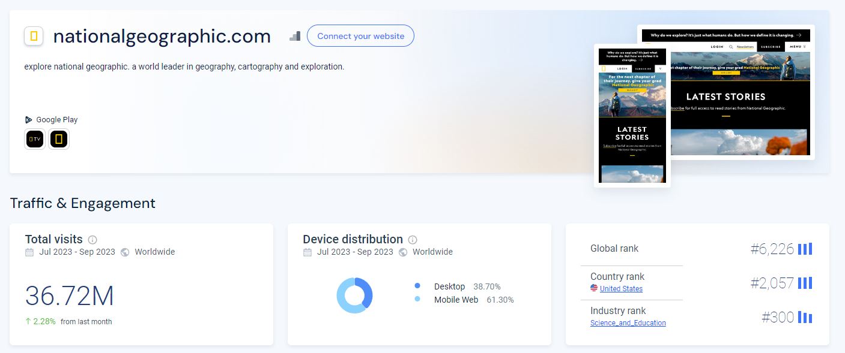845x353 pixels.
Task: Click the National Geographic favicon logo
Action: click(34, 36)
